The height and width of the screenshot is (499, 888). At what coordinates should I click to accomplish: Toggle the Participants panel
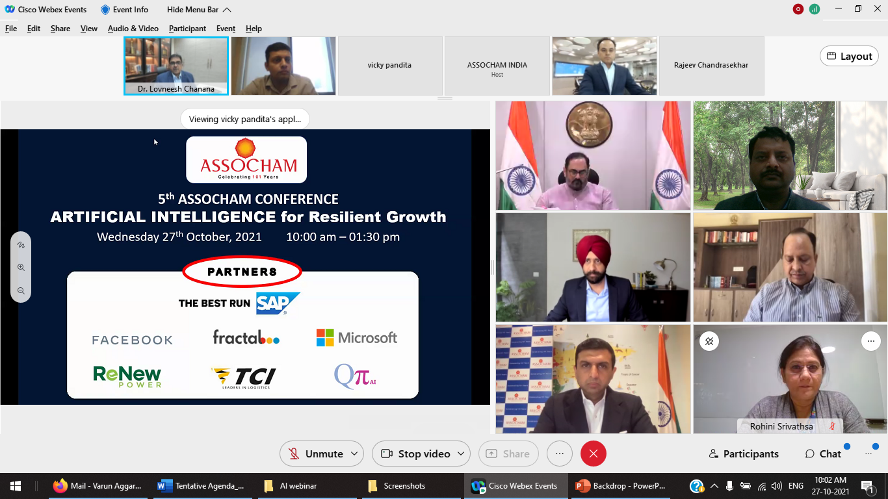(x=744, y=454)
